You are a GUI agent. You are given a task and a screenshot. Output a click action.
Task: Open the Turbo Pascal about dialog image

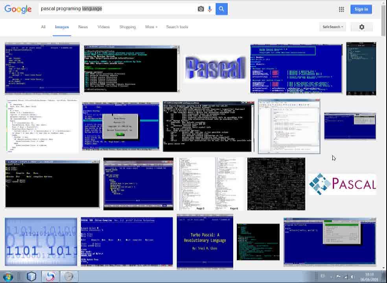(x=120, y=126)
